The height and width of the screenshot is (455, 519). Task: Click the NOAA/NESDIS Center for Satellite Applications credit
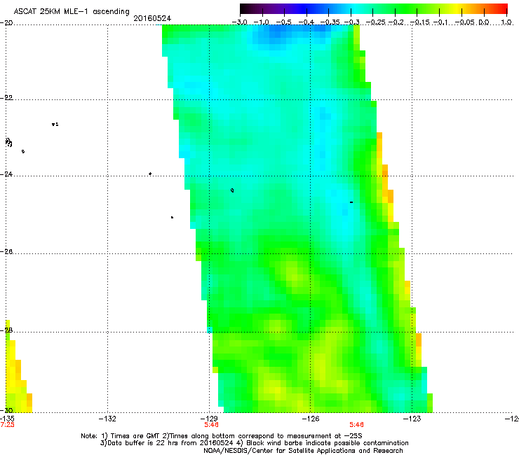tap(303, 451)
